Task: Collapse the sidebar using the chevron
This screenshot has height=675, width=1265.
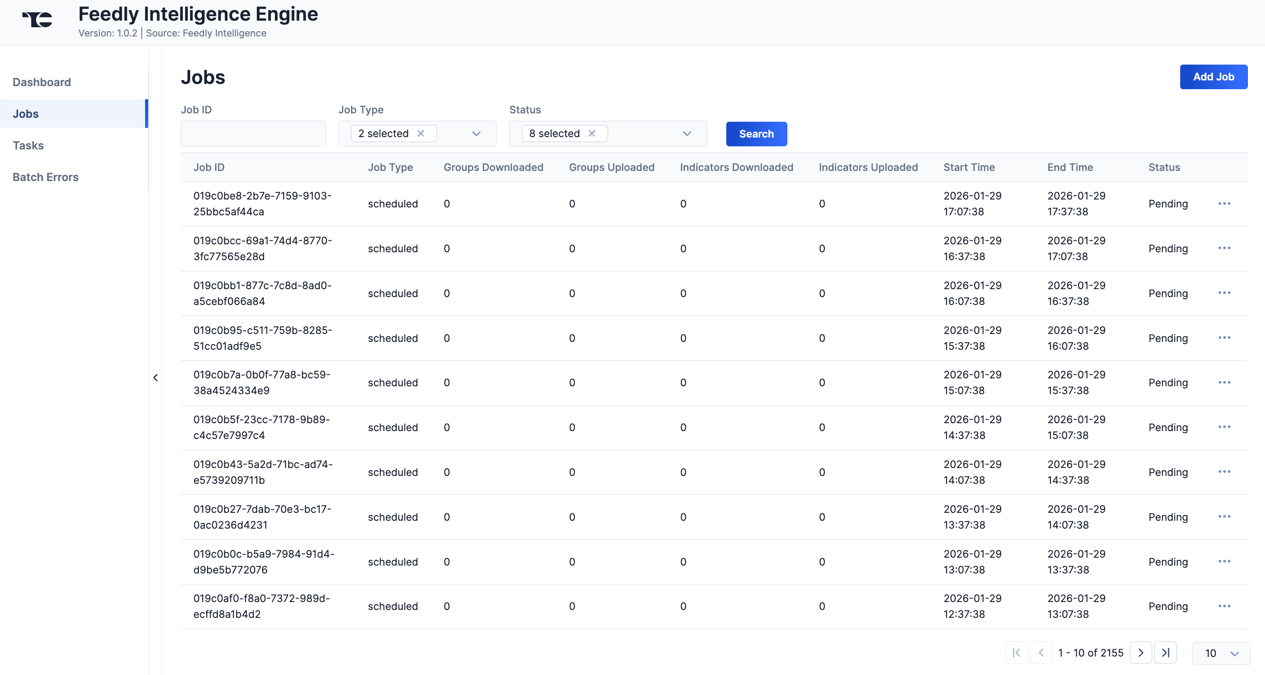Action: tap(156, 377)
